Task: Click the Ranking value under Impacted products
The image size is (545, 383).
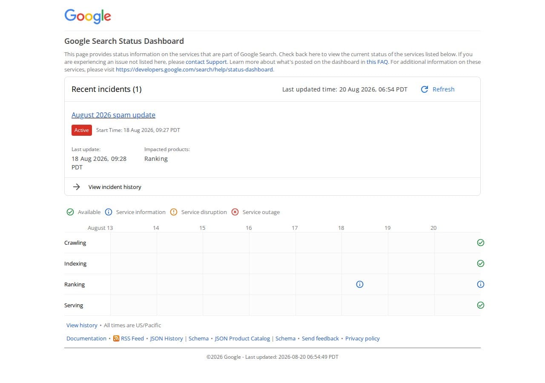Action: (x=156, y=159)
